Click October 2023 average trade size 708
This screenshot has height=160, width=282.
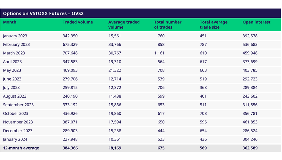[x=203, y=114]
